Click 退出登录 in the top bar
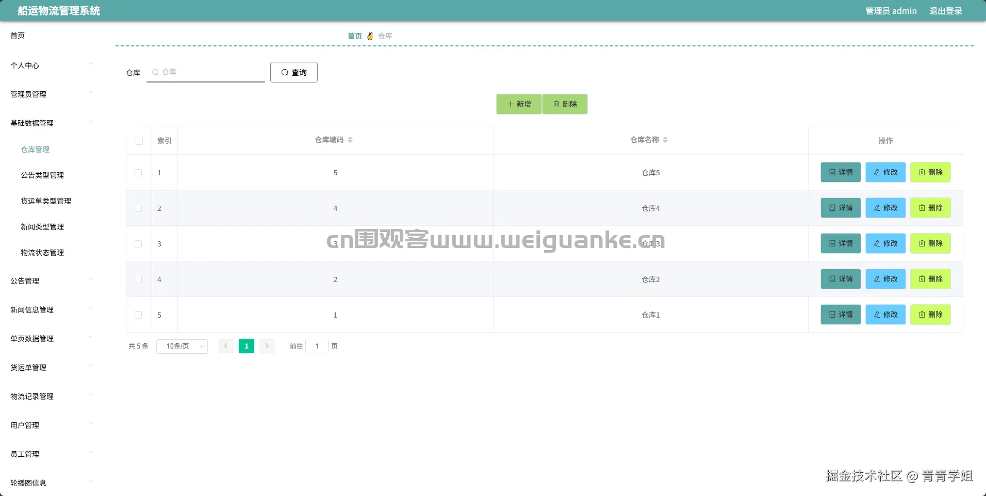The height and width of the screenshot is (496, 986). pos(946,11)
